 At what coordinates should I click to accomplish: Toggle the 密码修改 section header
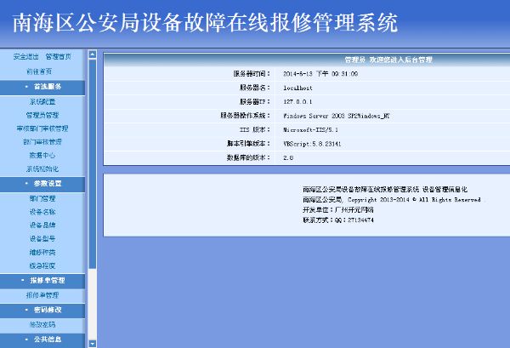point(42,310)
